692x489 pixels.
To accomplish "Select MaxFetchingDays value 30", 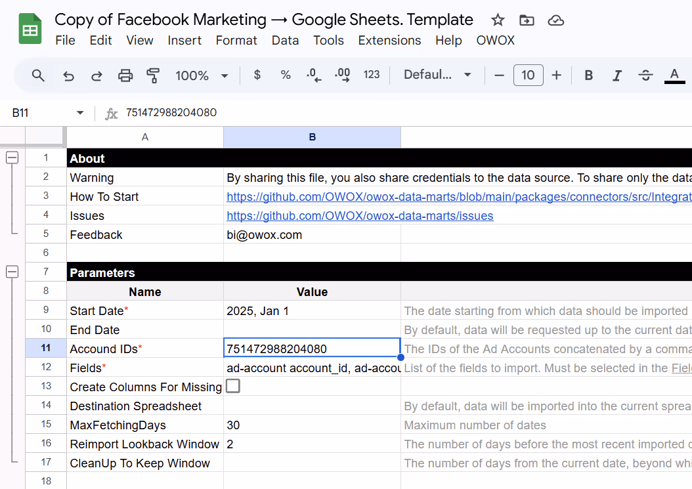I will click(312, 425).
